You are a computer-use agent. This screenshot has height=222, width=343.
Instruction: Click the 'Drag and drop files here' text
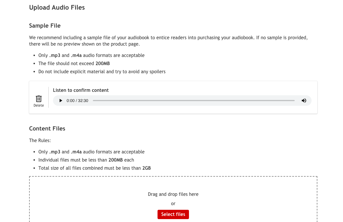(173, 194)
